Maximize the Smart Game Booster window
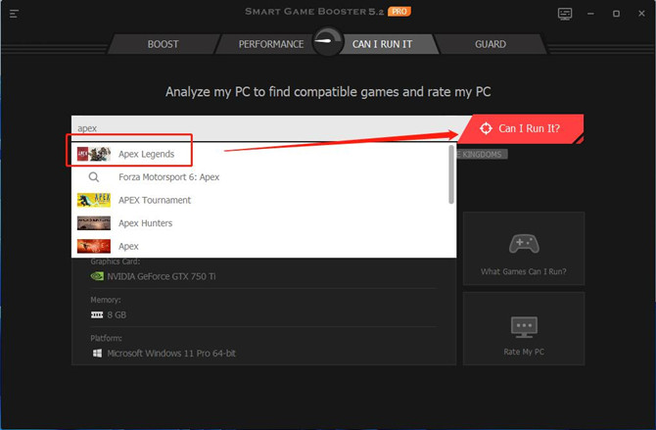This screenshot has height=430, width=656. [616, 14]
